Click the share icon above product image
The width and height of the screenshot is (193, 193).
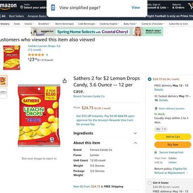tap(65, 81)
